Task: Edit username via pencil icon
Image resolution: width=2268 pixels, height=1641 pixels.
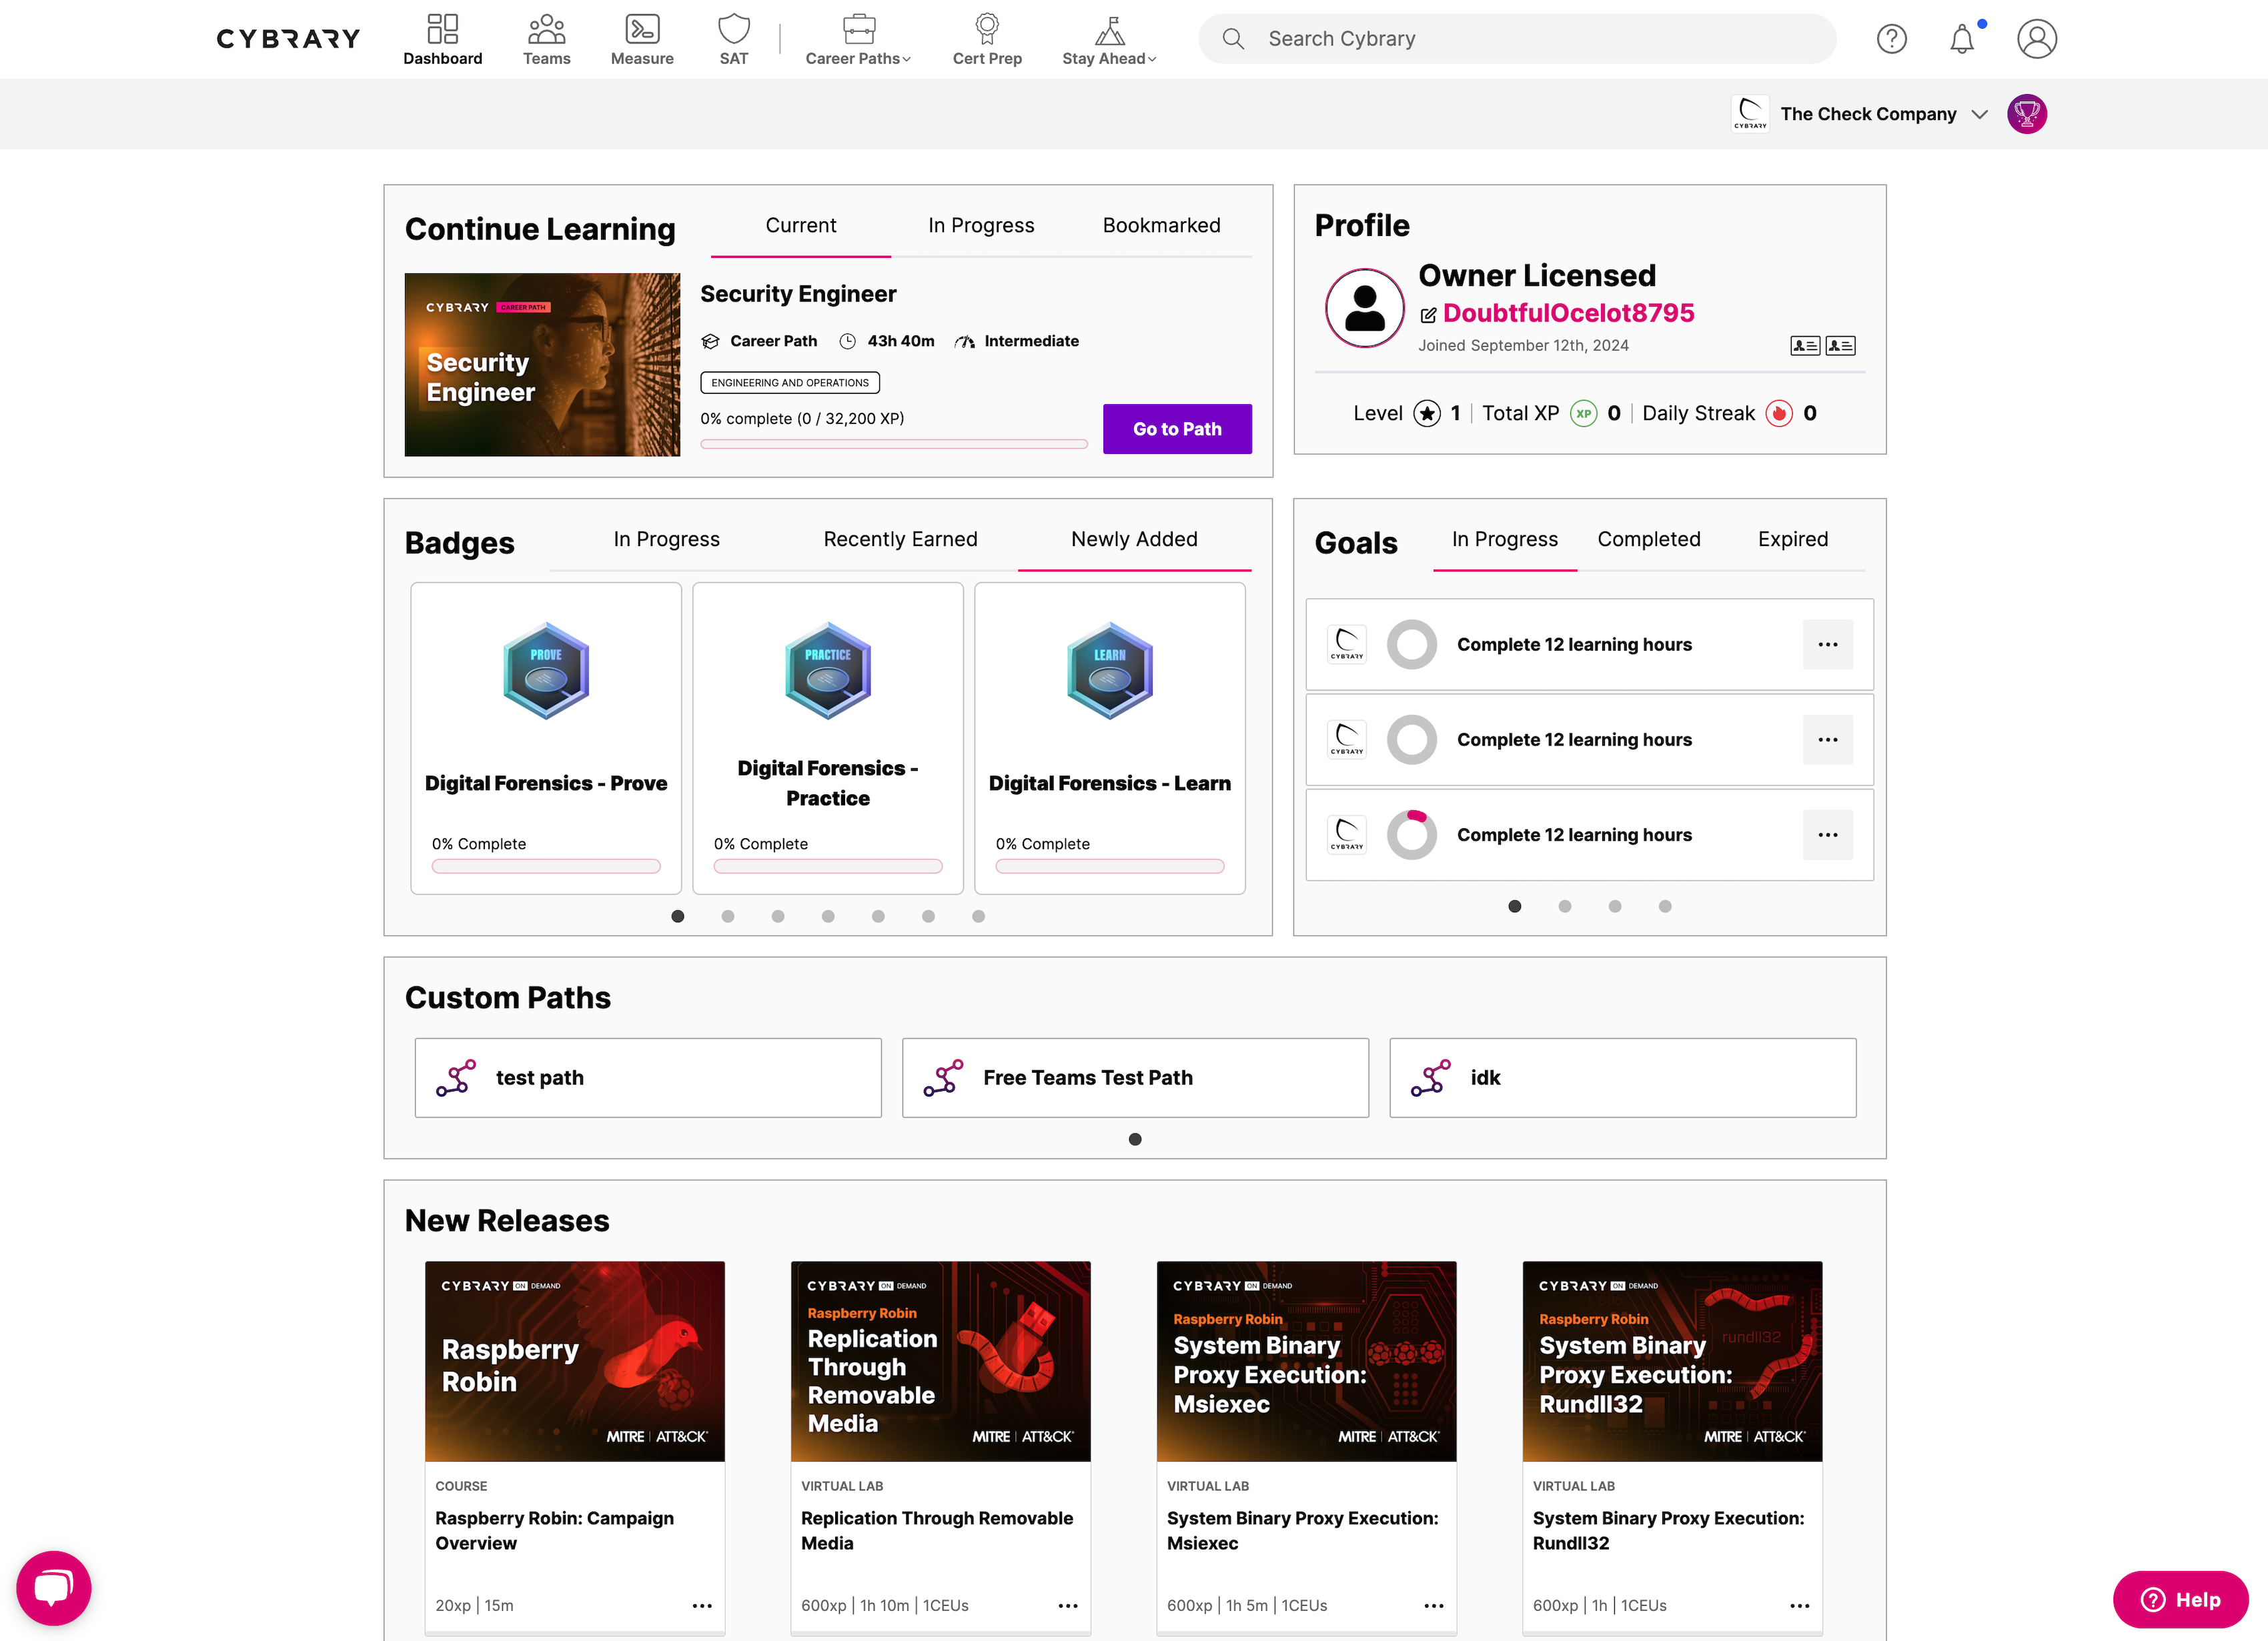Action: tap(1428, 315)
